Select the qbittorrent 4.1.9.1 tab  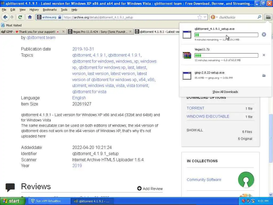(157, 32)
